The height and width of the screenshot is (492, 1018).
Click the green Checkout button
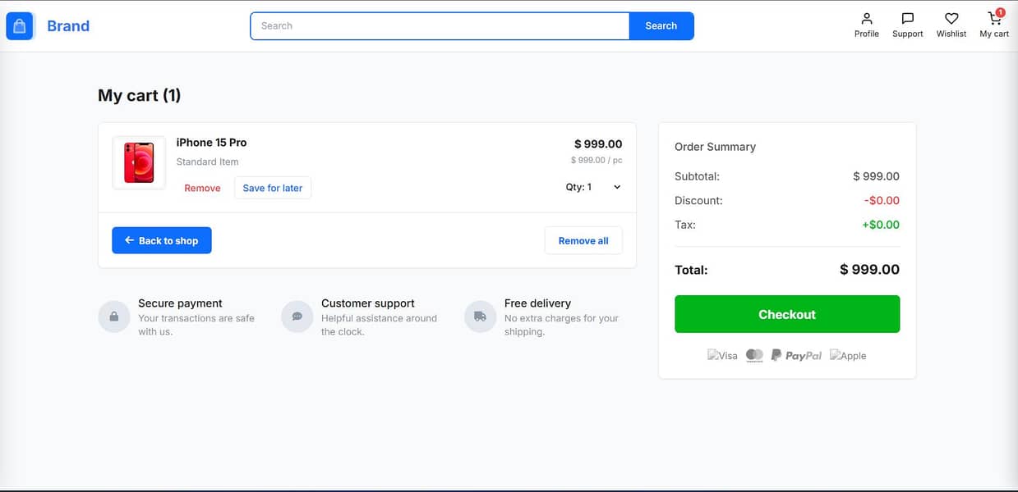(787, 314)
